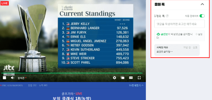
Task: Toggle 자동 업데이트 switch off
Action: click(202, 16)
